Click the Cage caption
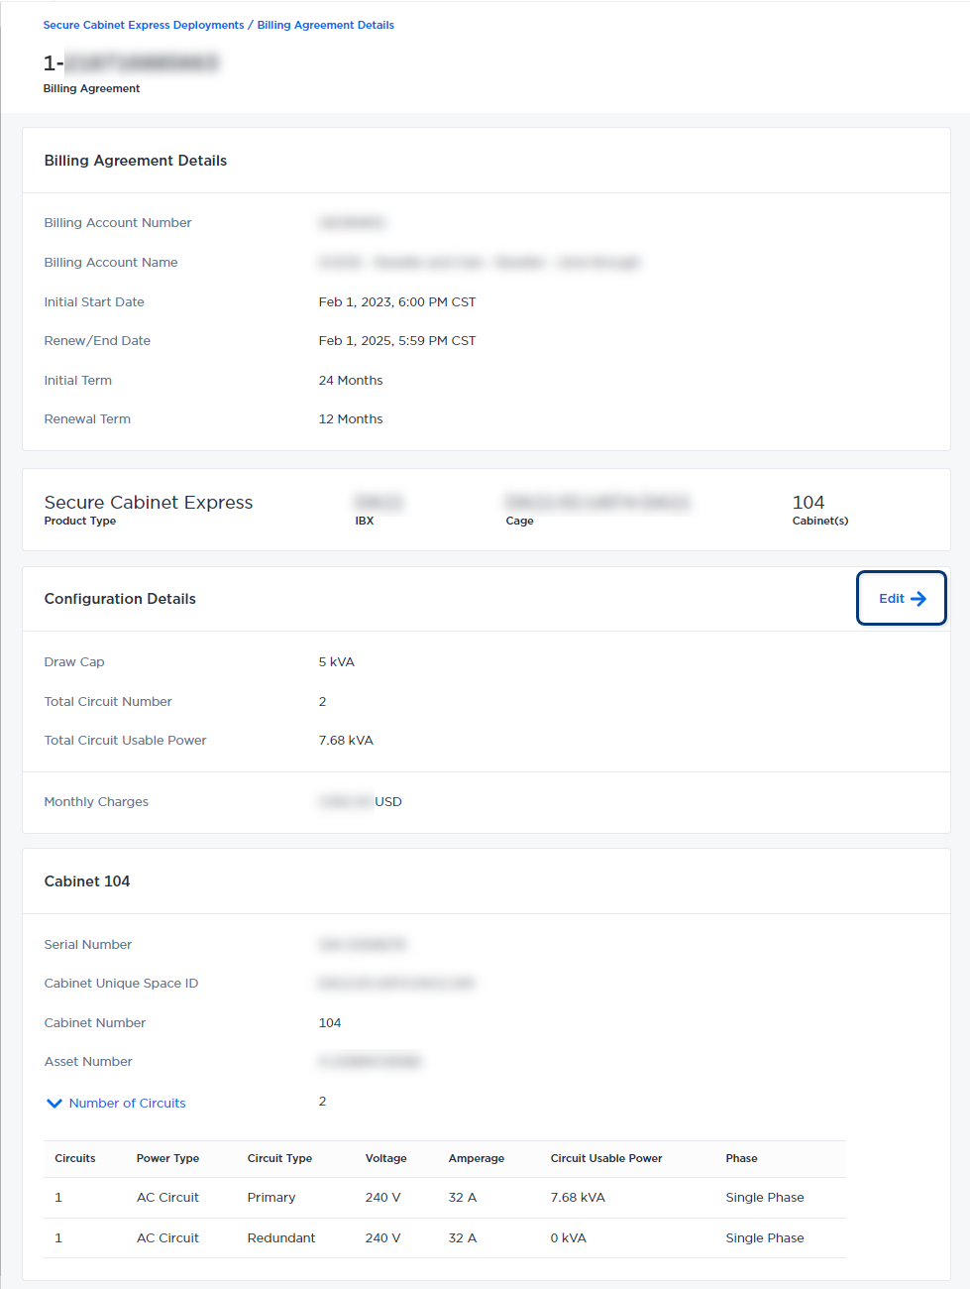 520,522
